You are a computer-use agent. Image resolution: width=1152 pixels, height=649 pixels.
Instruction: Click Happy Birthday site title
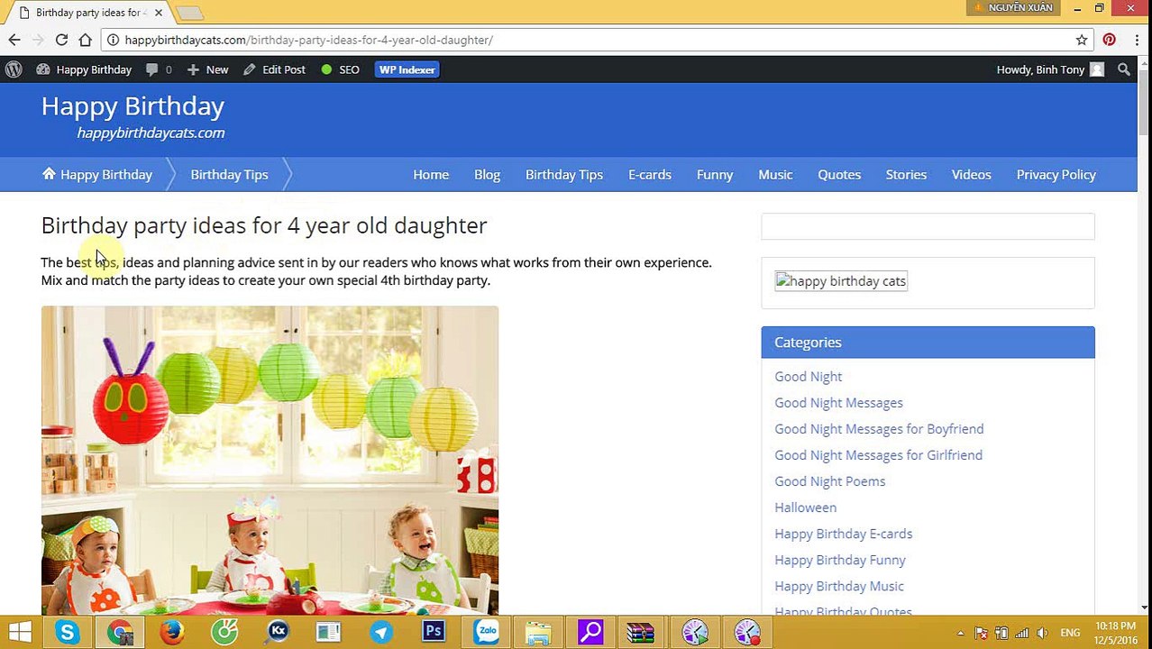133,106
